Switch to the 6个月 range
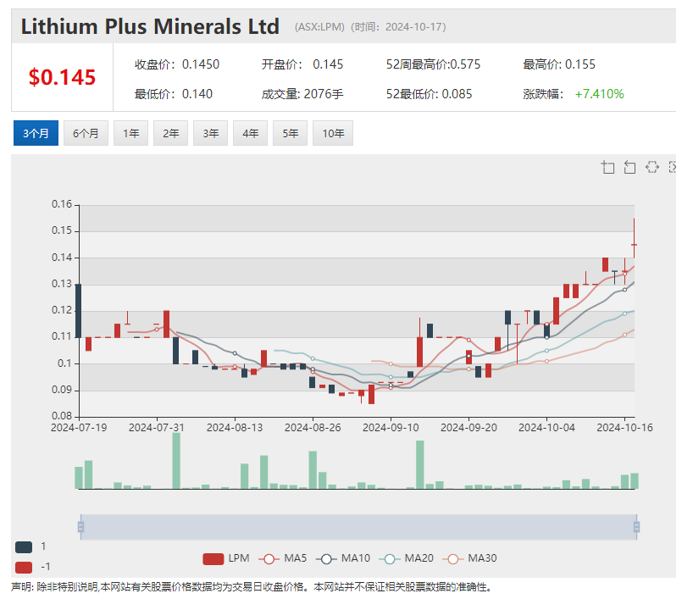The width and height of the screenshot is (693, 610). 86,133
